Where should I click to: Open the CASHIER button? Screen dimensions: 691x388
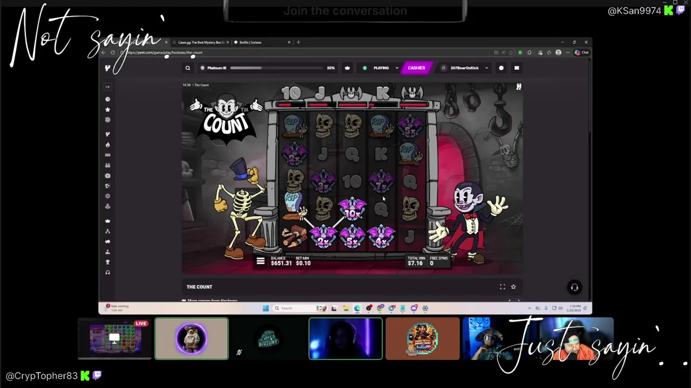(x=416, y=68)
